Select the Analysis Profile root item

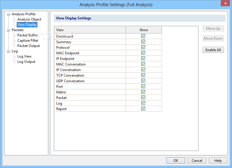[24, 14]
